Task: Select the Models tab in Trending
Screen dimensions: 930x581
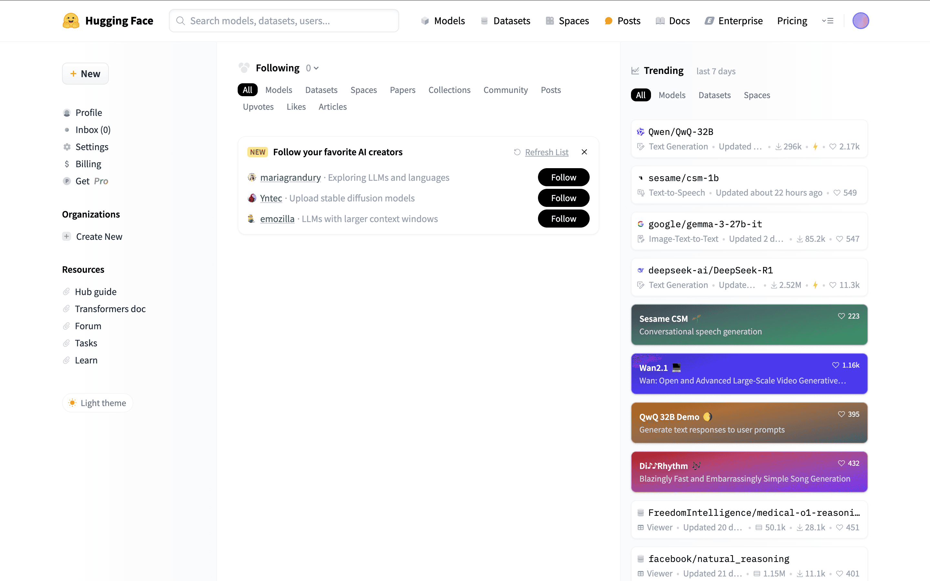Action: [672, 95]
